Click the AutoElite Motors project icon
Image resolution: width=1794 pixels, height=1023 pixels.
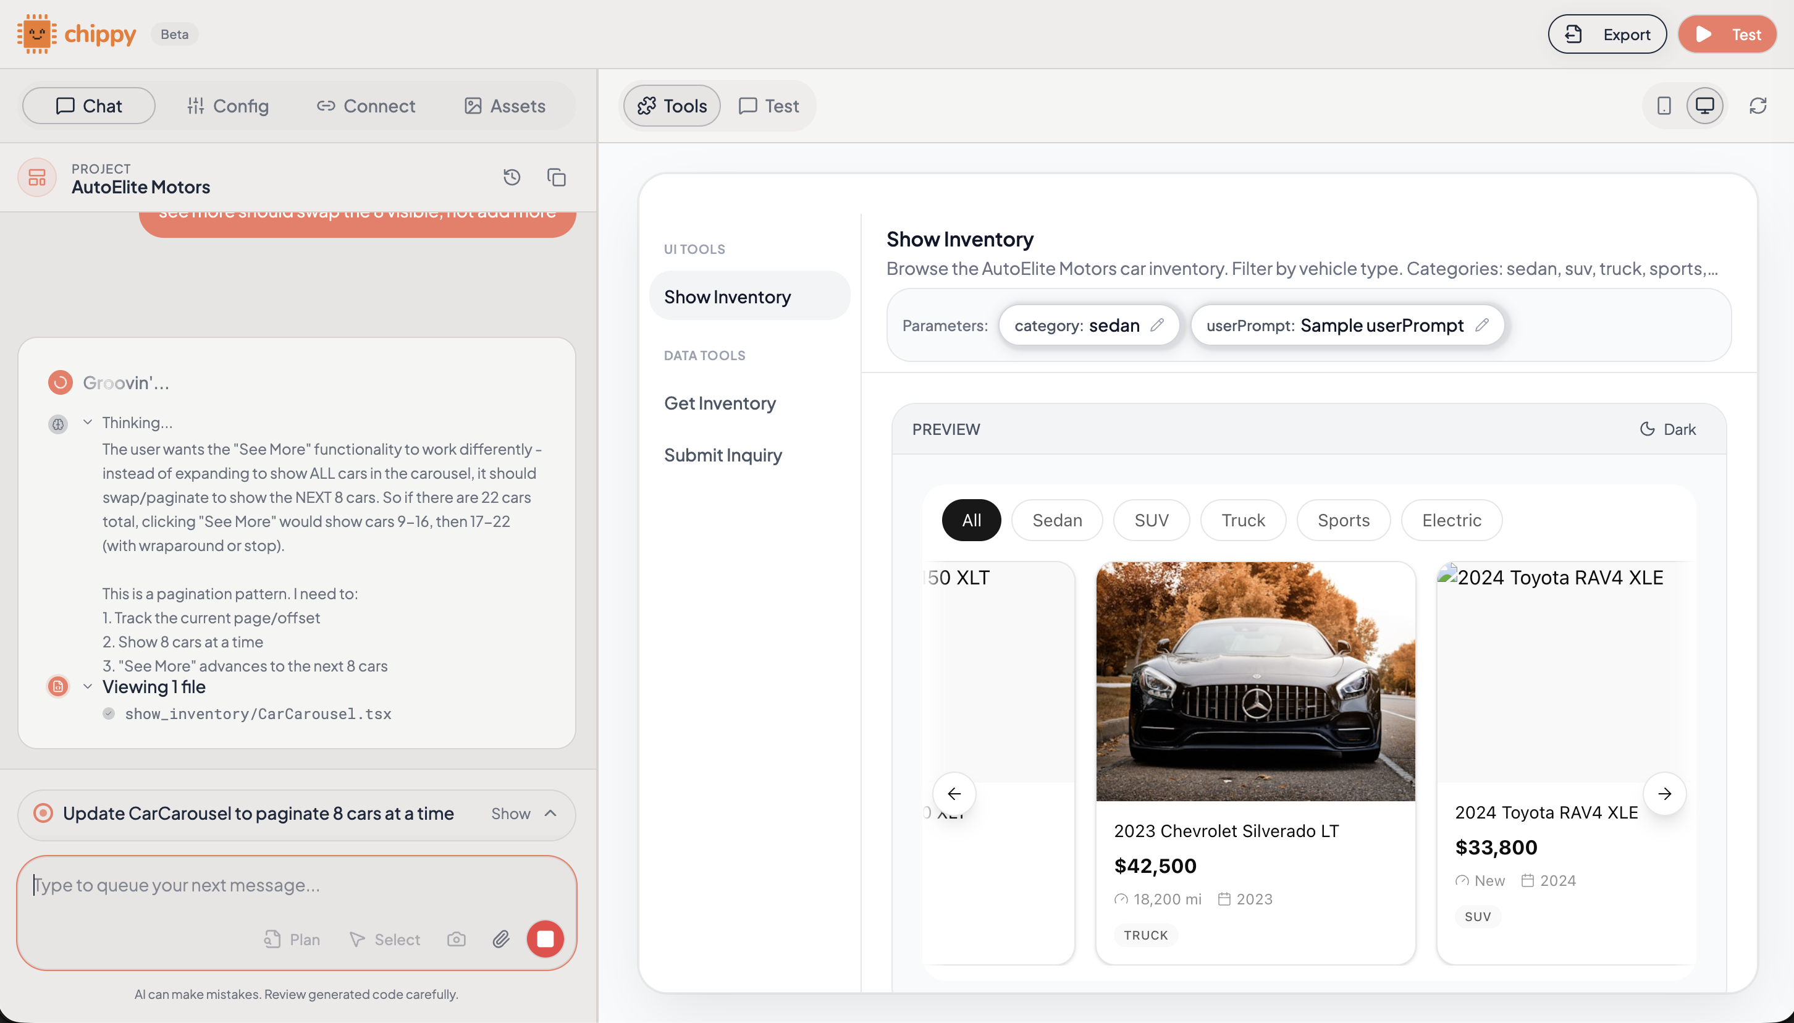(37, 177)
